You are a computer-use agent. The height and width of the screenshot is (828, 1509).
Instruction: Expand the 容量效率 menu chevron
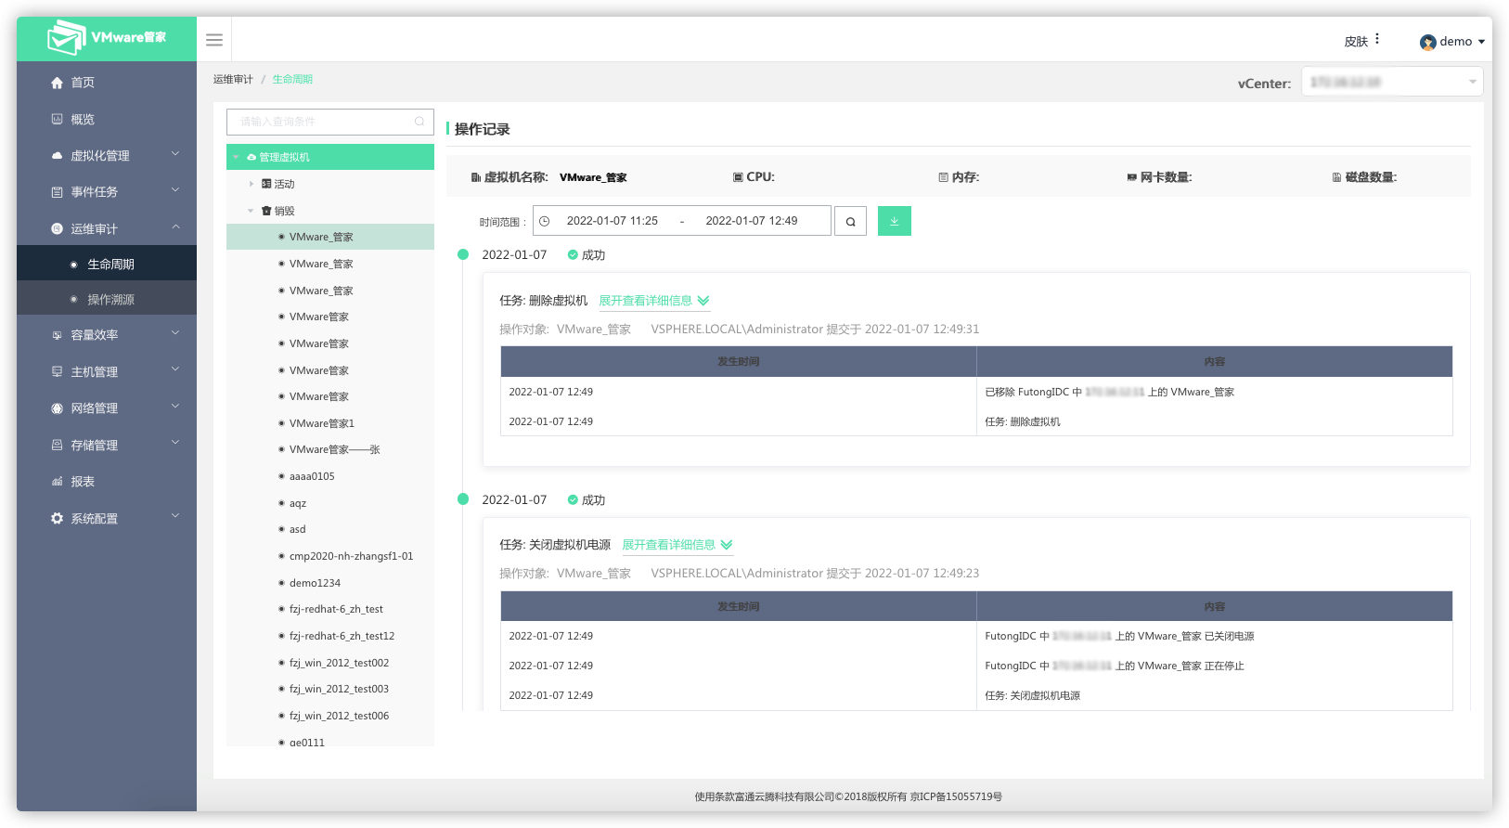click(x=175, y=333)
